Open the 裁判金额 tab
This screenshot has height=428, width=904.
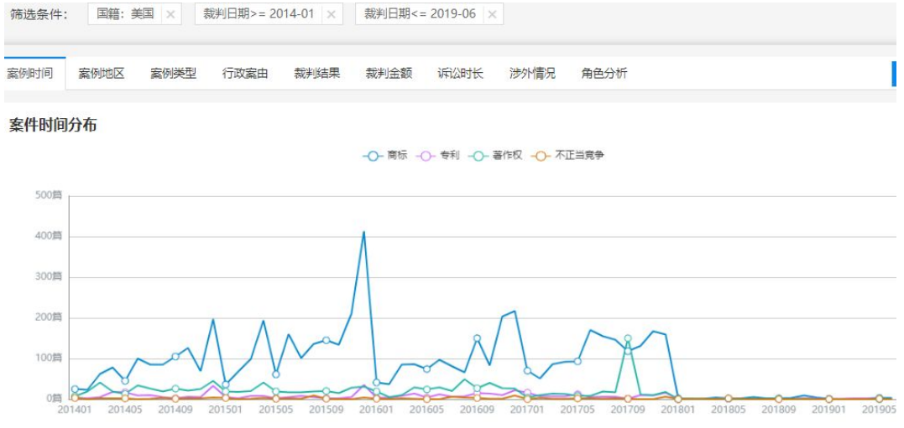389,74
